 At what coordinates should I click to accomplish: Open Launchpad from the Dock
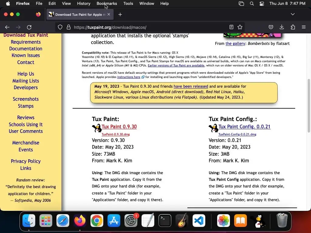(x=46, y=221)
